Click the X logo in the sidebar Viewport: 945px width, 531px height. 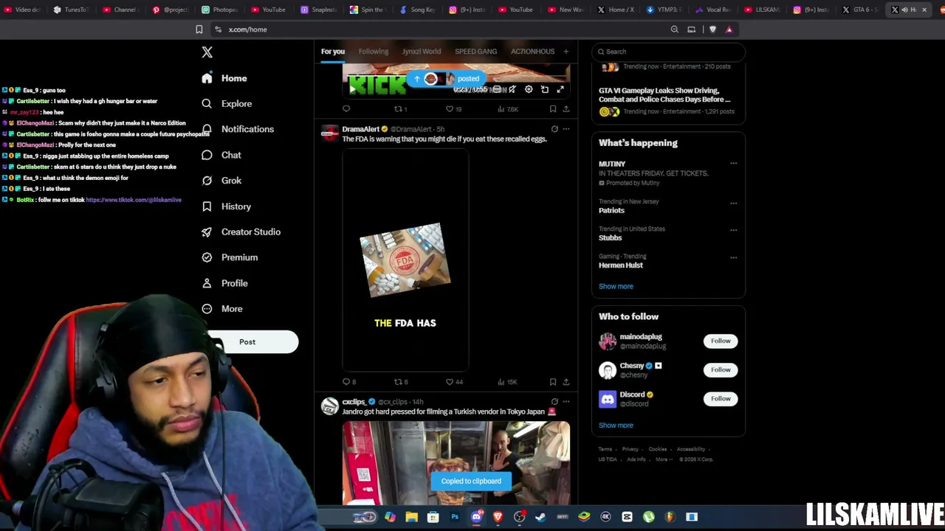pyautogui.click(x=207, y=52)
